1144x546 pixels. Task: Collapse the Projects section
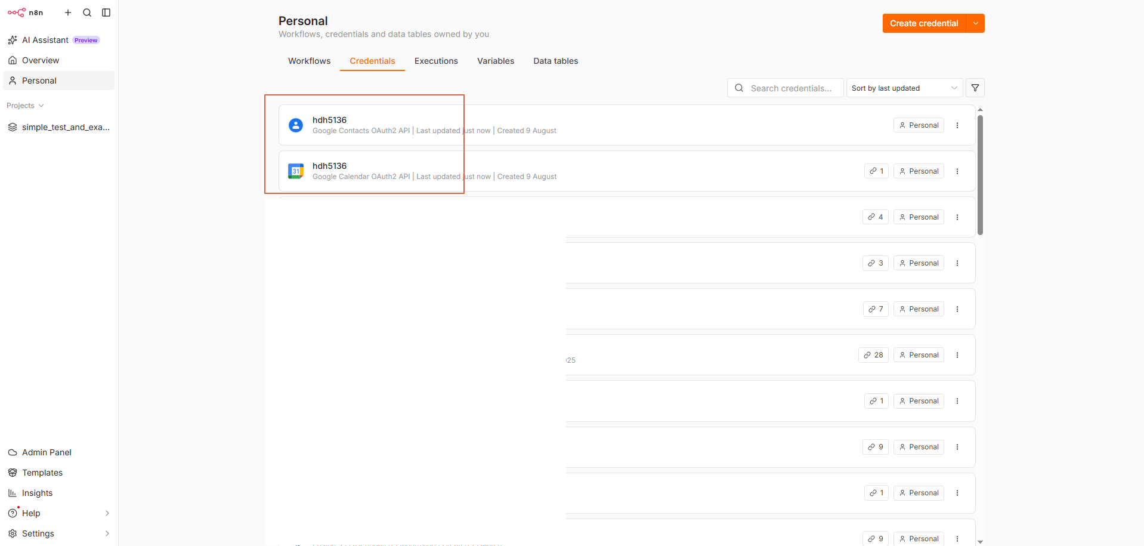(x=25, y=106)
